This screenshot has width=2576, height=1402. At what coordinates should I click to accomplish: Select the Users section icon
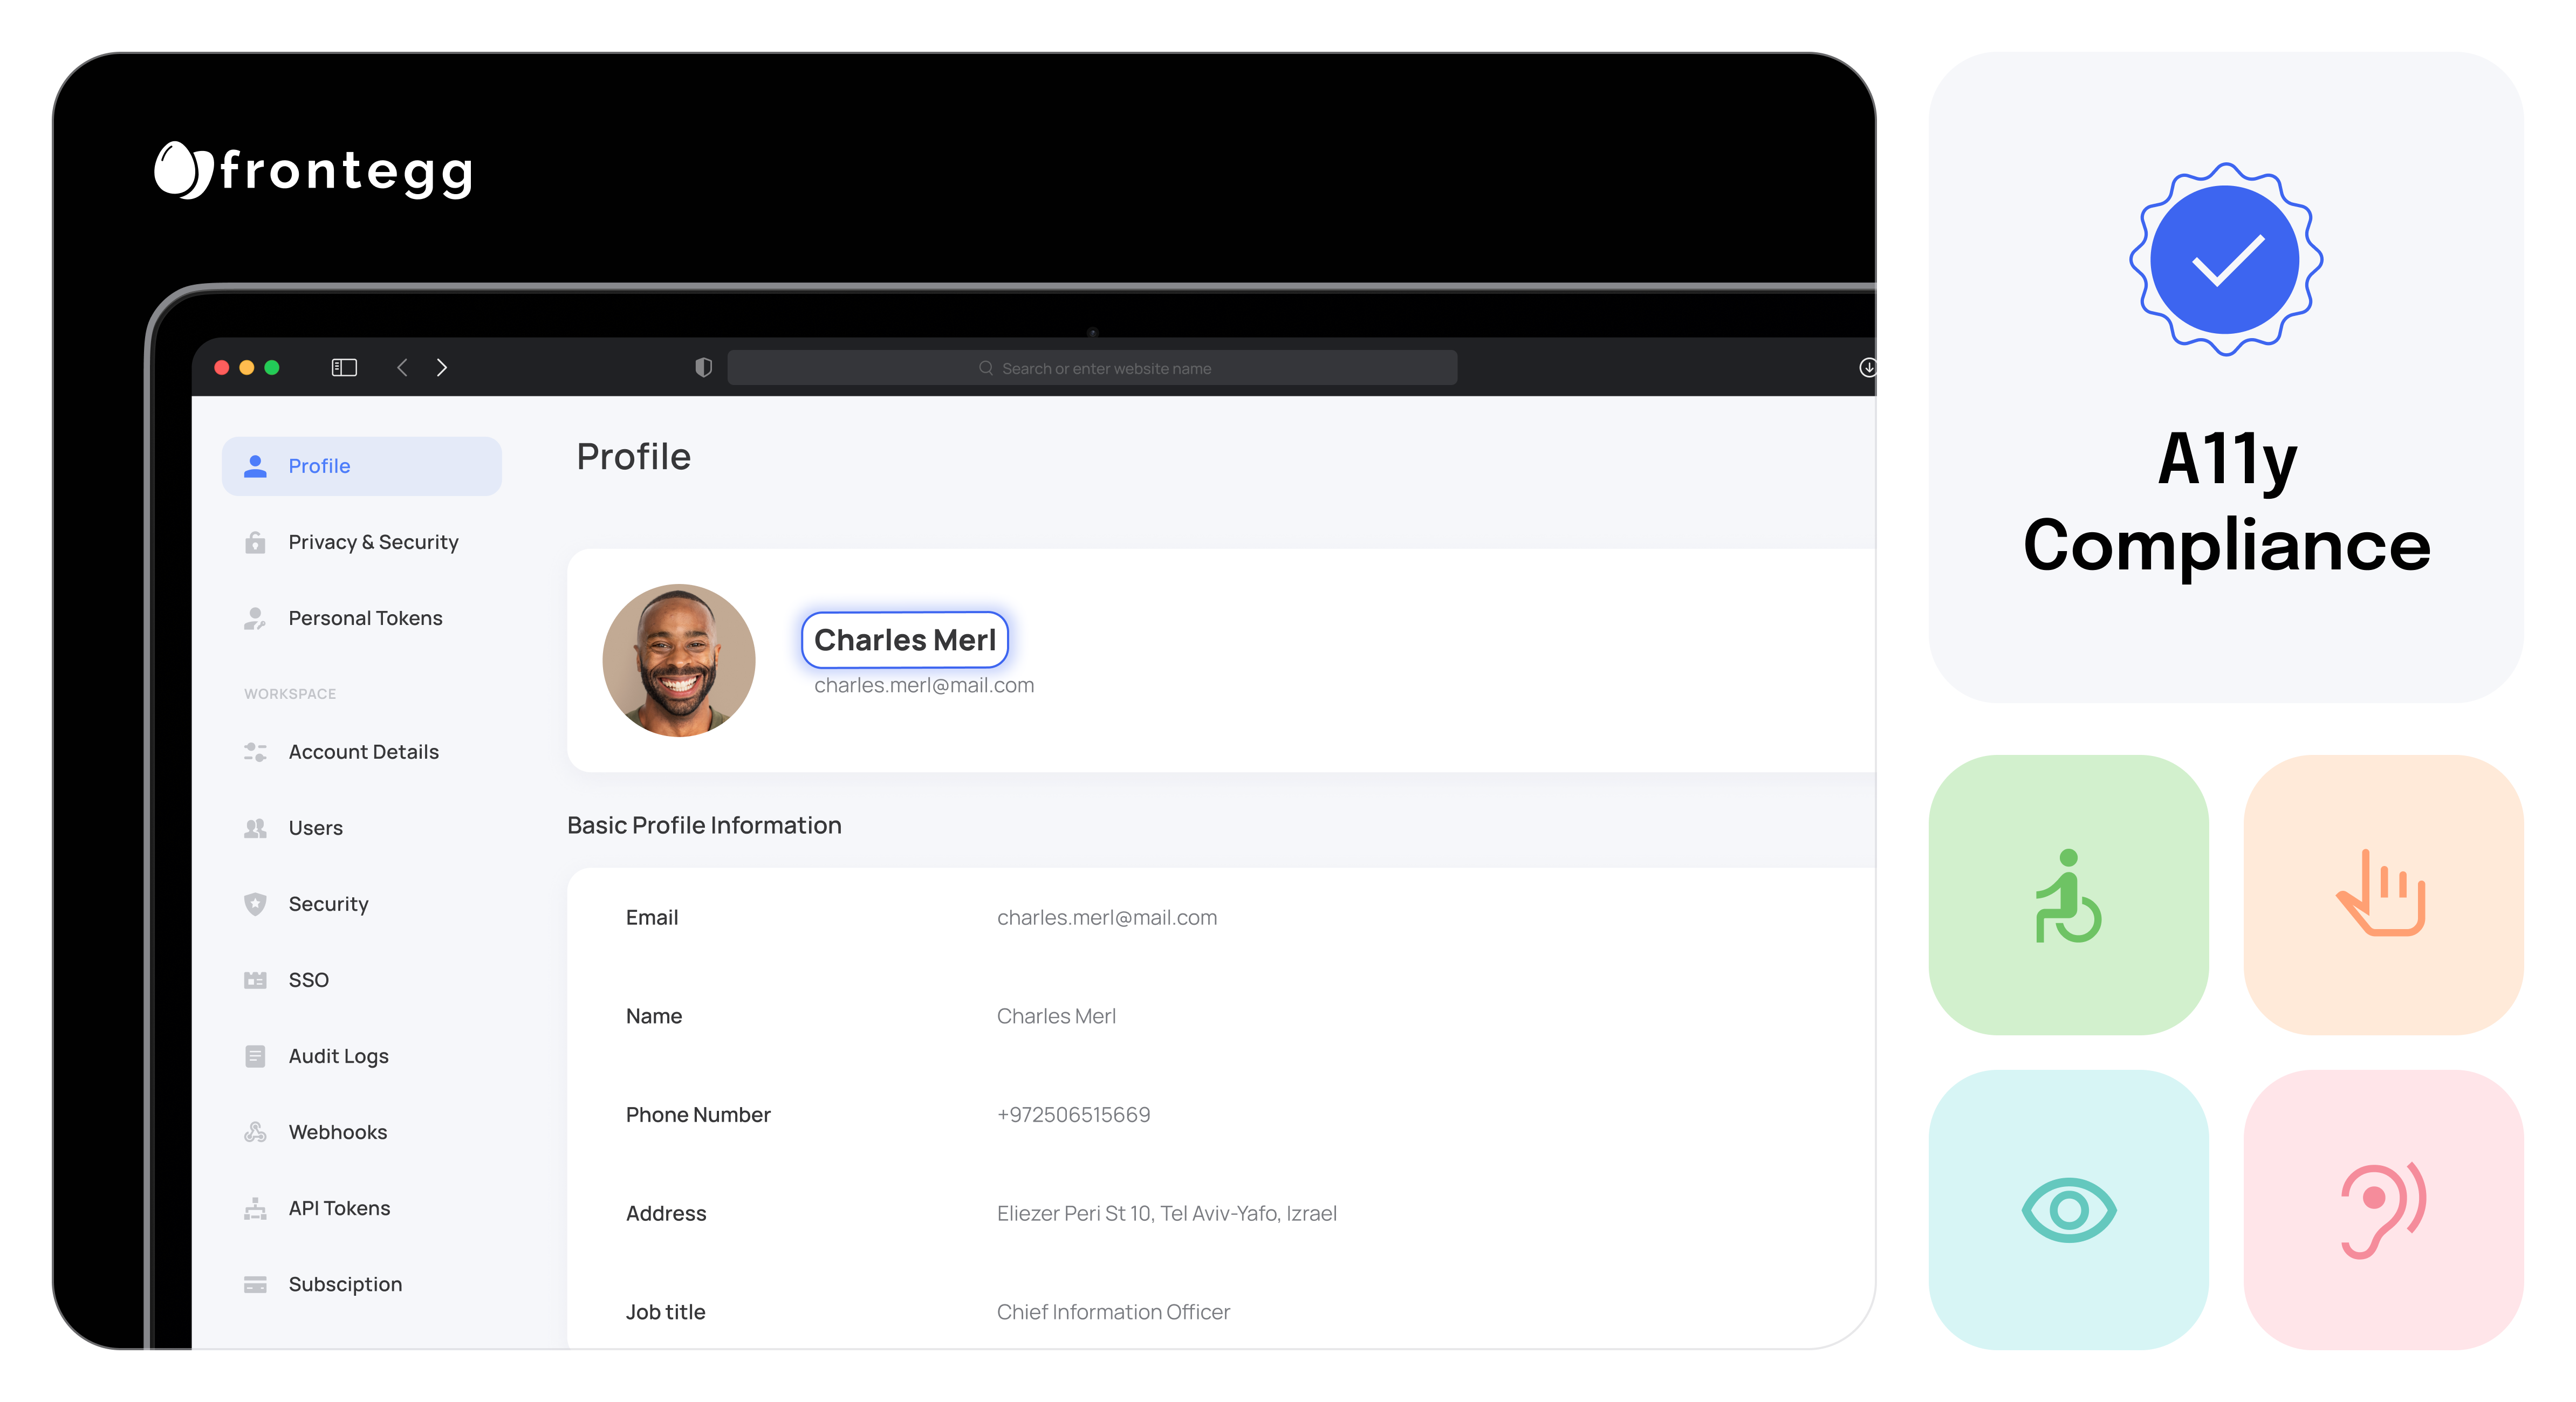click(255, 828)
